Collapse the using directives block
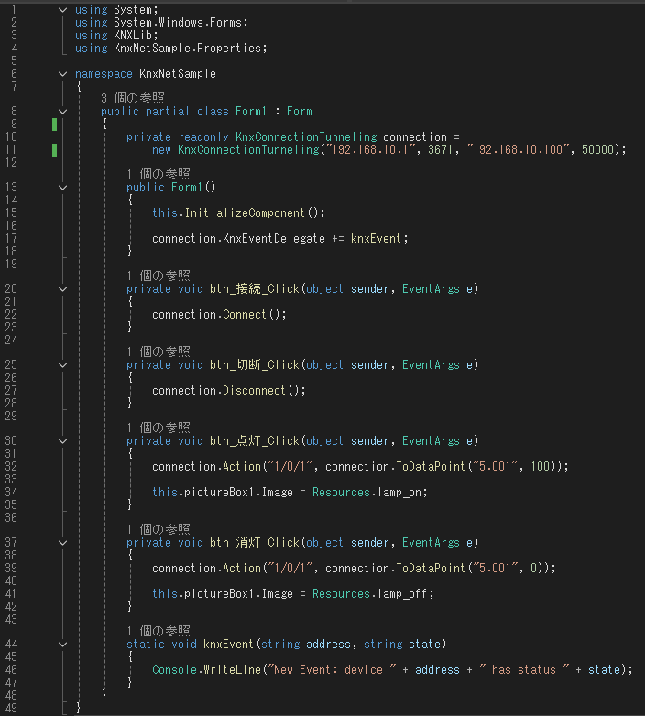Image resolution: width=645 pixels, height=716 pixels. click(x=62, y=10)
